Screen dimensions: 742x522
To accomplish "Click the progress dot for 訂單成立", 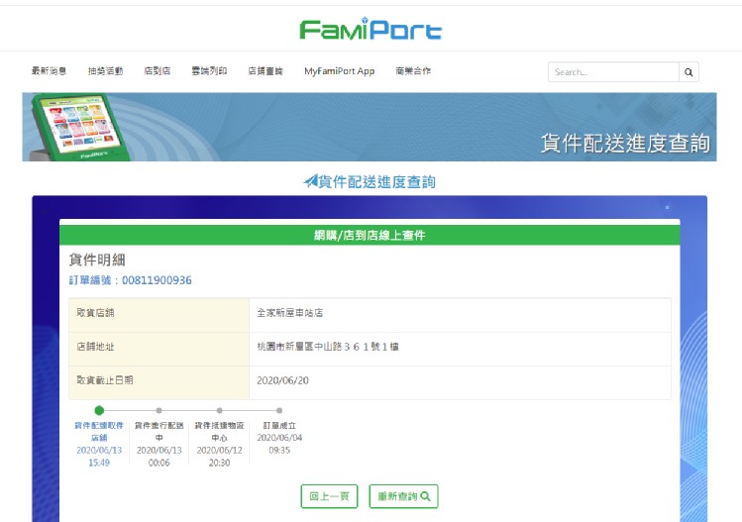I will [x=279, y=410].
